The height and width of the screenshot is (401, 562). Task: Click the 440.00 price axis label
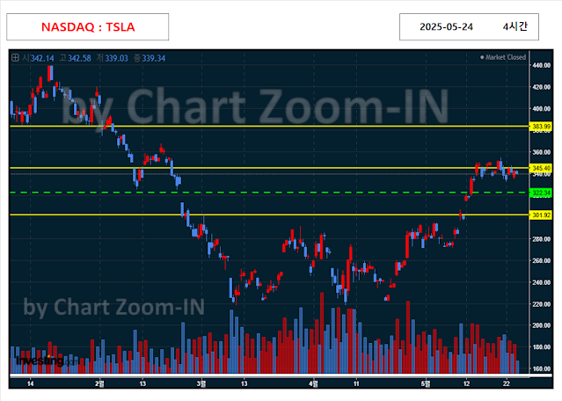point(542,65)
